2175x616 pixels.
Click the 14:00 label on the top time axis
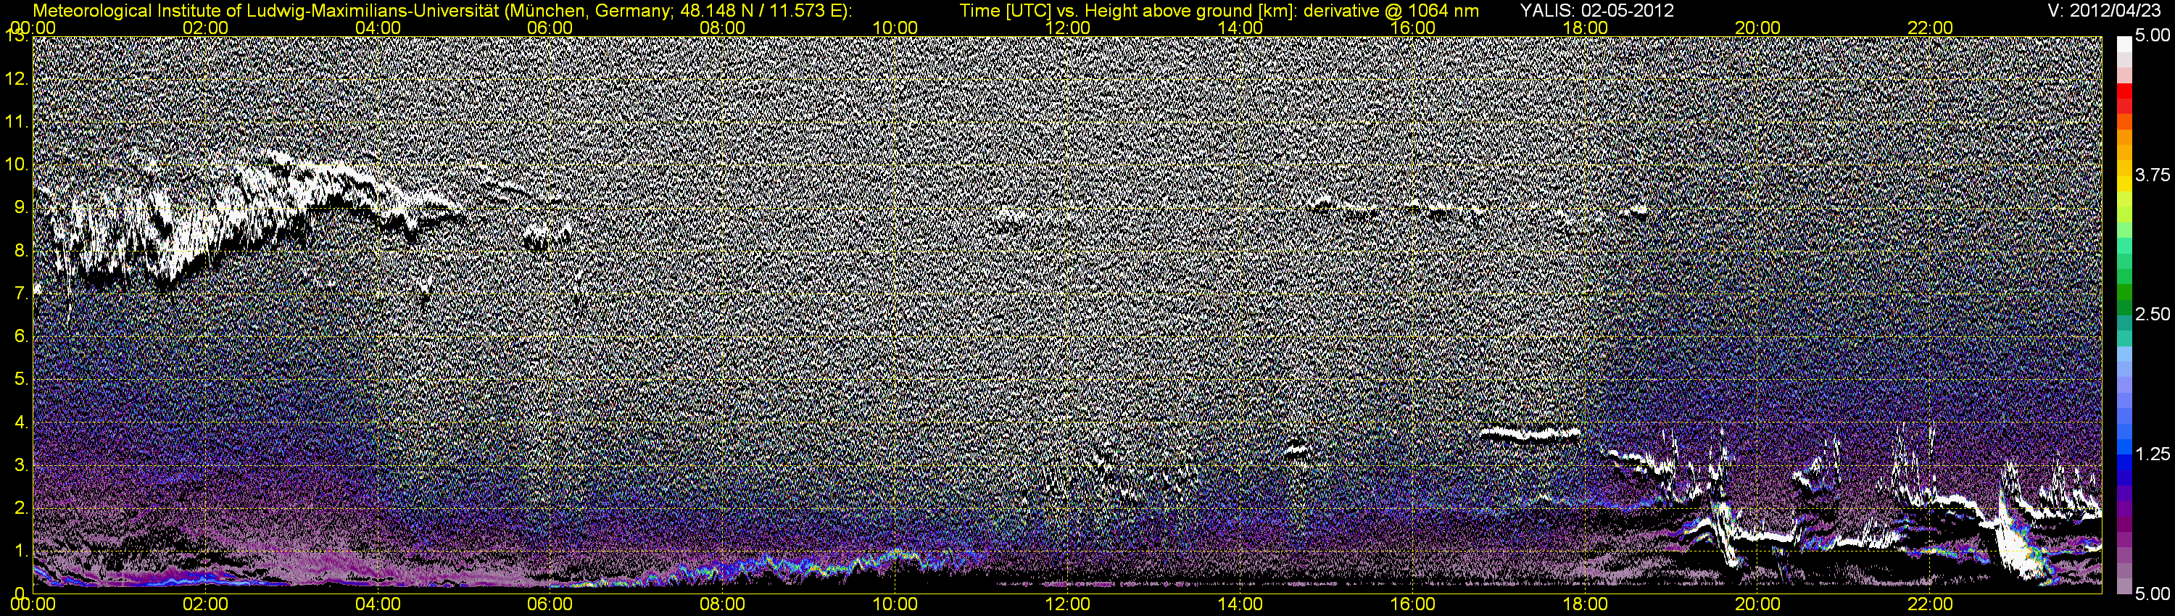1240,28
